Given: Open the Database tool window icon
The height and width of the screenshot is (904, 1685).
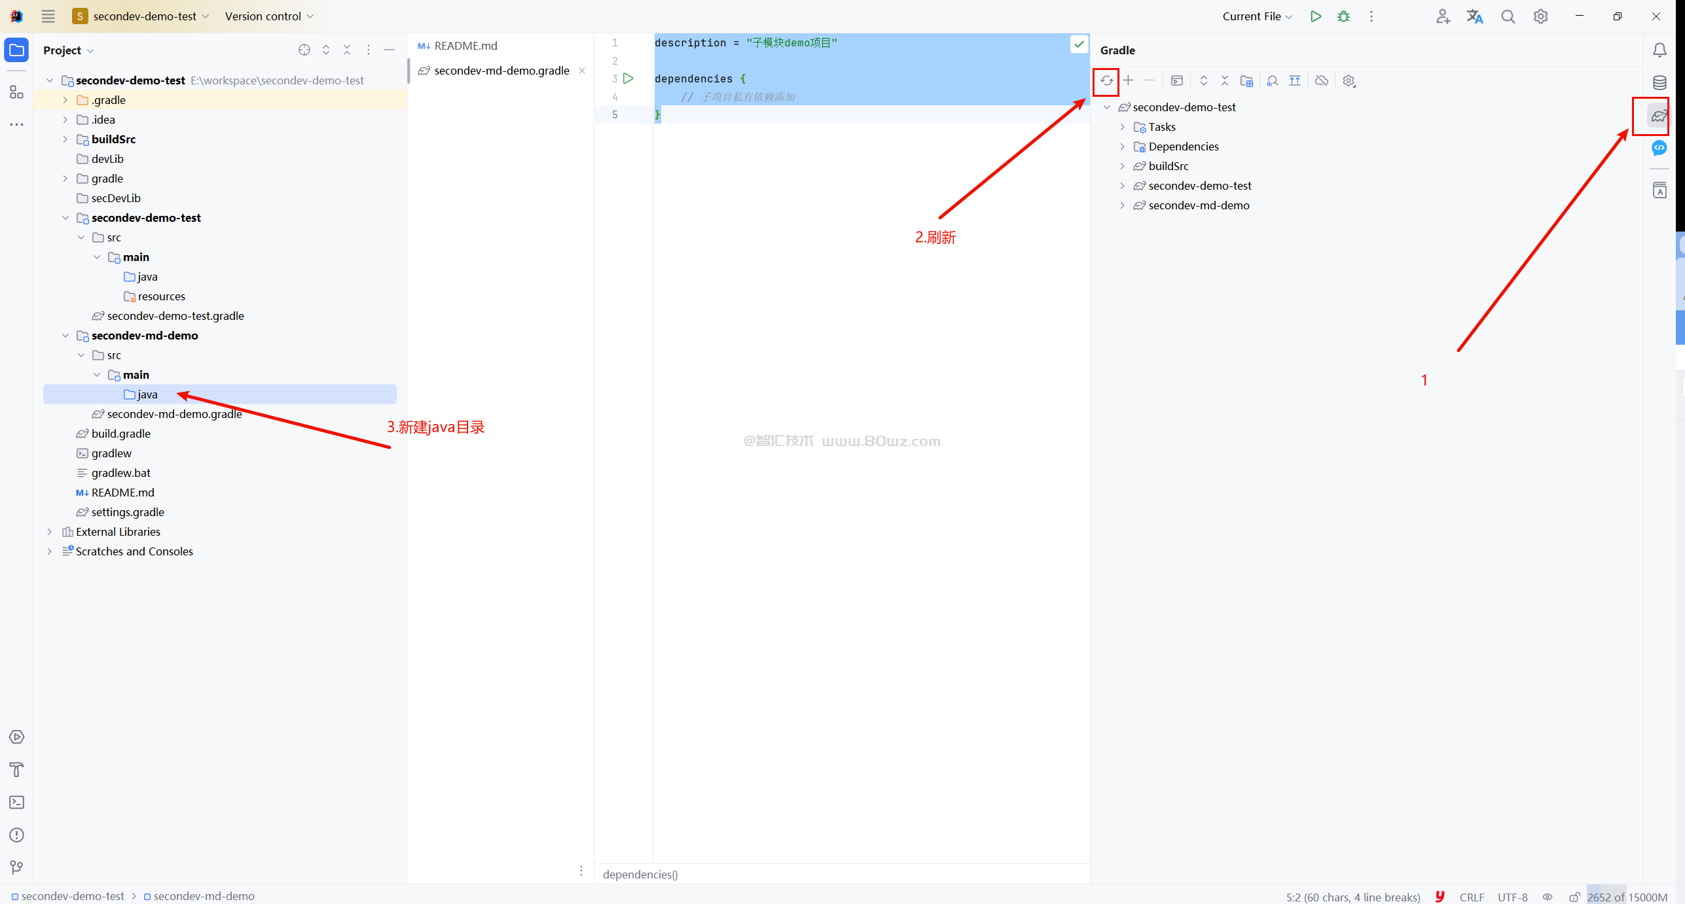Looking at the screenshot, I should 1659,83.
